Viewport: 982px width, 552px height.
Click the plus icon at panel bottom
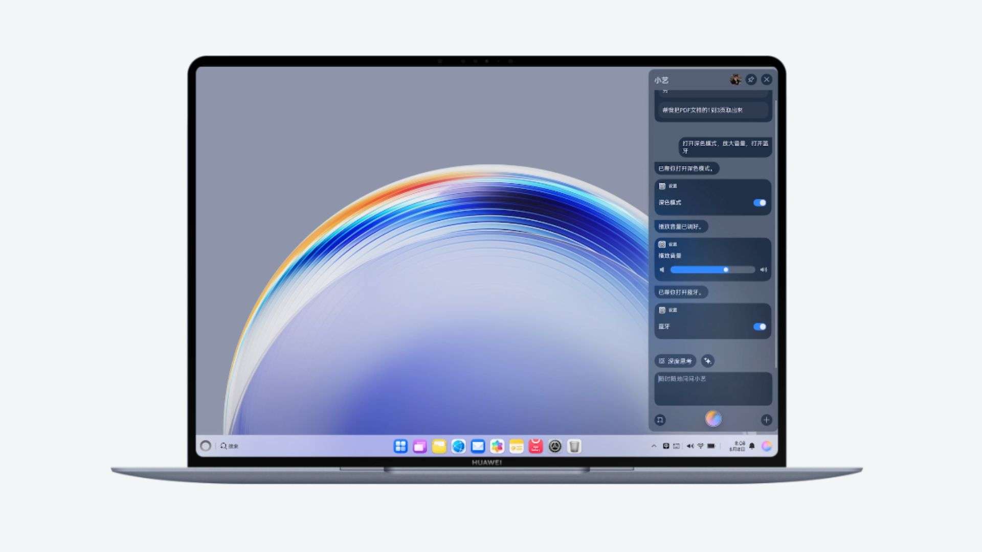coord(766,420)
